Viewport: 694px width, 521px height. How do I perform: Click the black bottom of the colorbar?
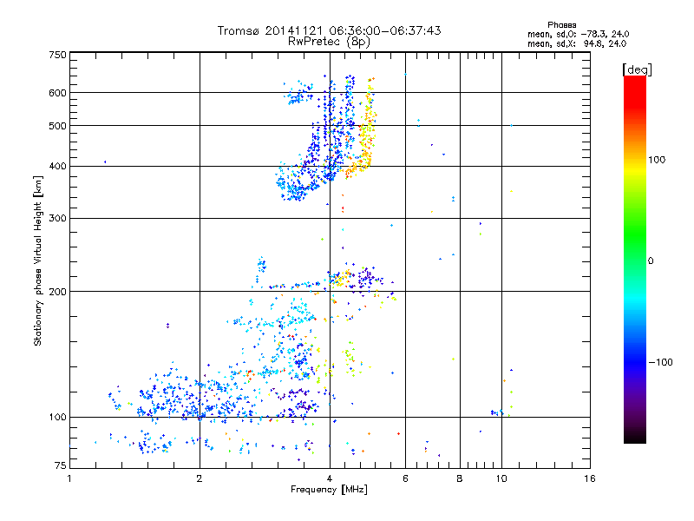point(635,437)
